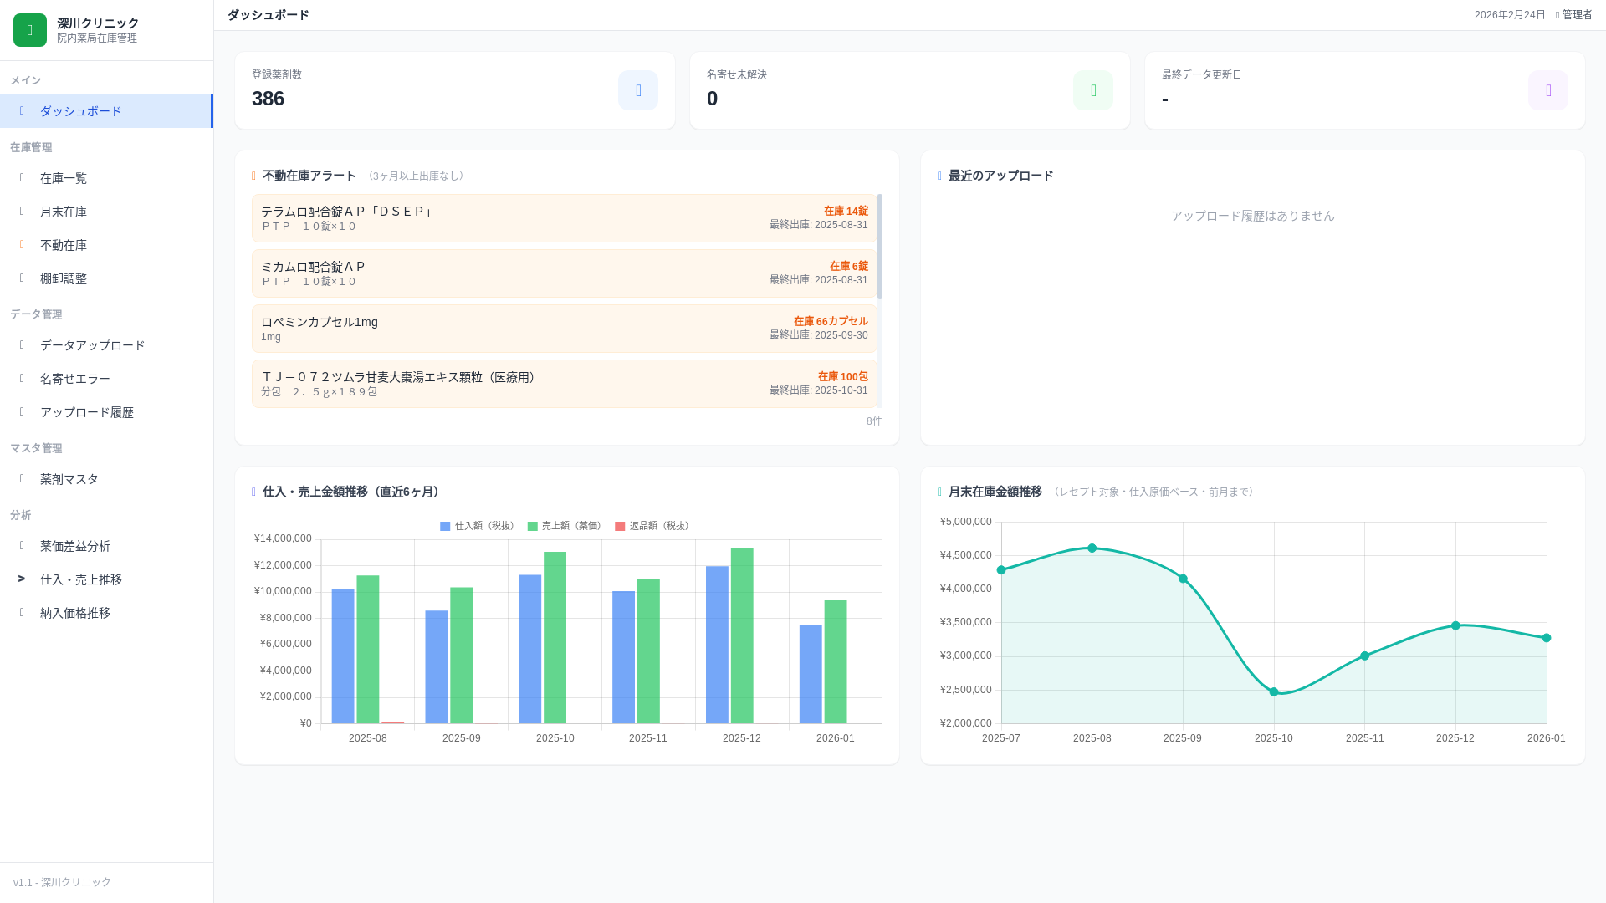Click the 管理者 user label

tap(1577, 15)
